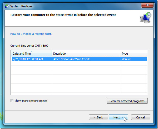
Task: Select the 7/21/2010 12:00:31 AM restore point
Action: click(x=79, y=59)
